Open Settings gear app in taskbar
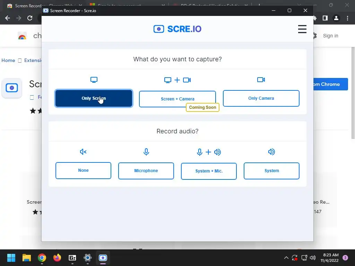The height and width of the screenshot is (266, 355). 88,258
